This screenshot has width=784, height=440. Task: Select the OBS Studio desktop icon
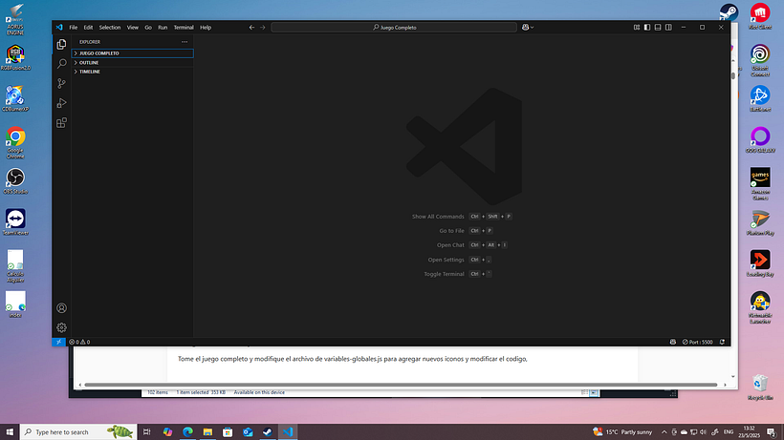[15, 181]
